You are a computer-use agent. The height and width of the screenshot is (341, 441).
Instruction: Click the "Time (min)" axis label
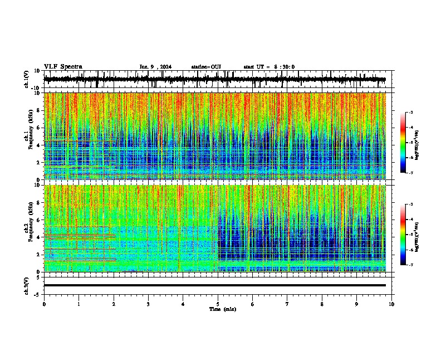pos(223,309)
